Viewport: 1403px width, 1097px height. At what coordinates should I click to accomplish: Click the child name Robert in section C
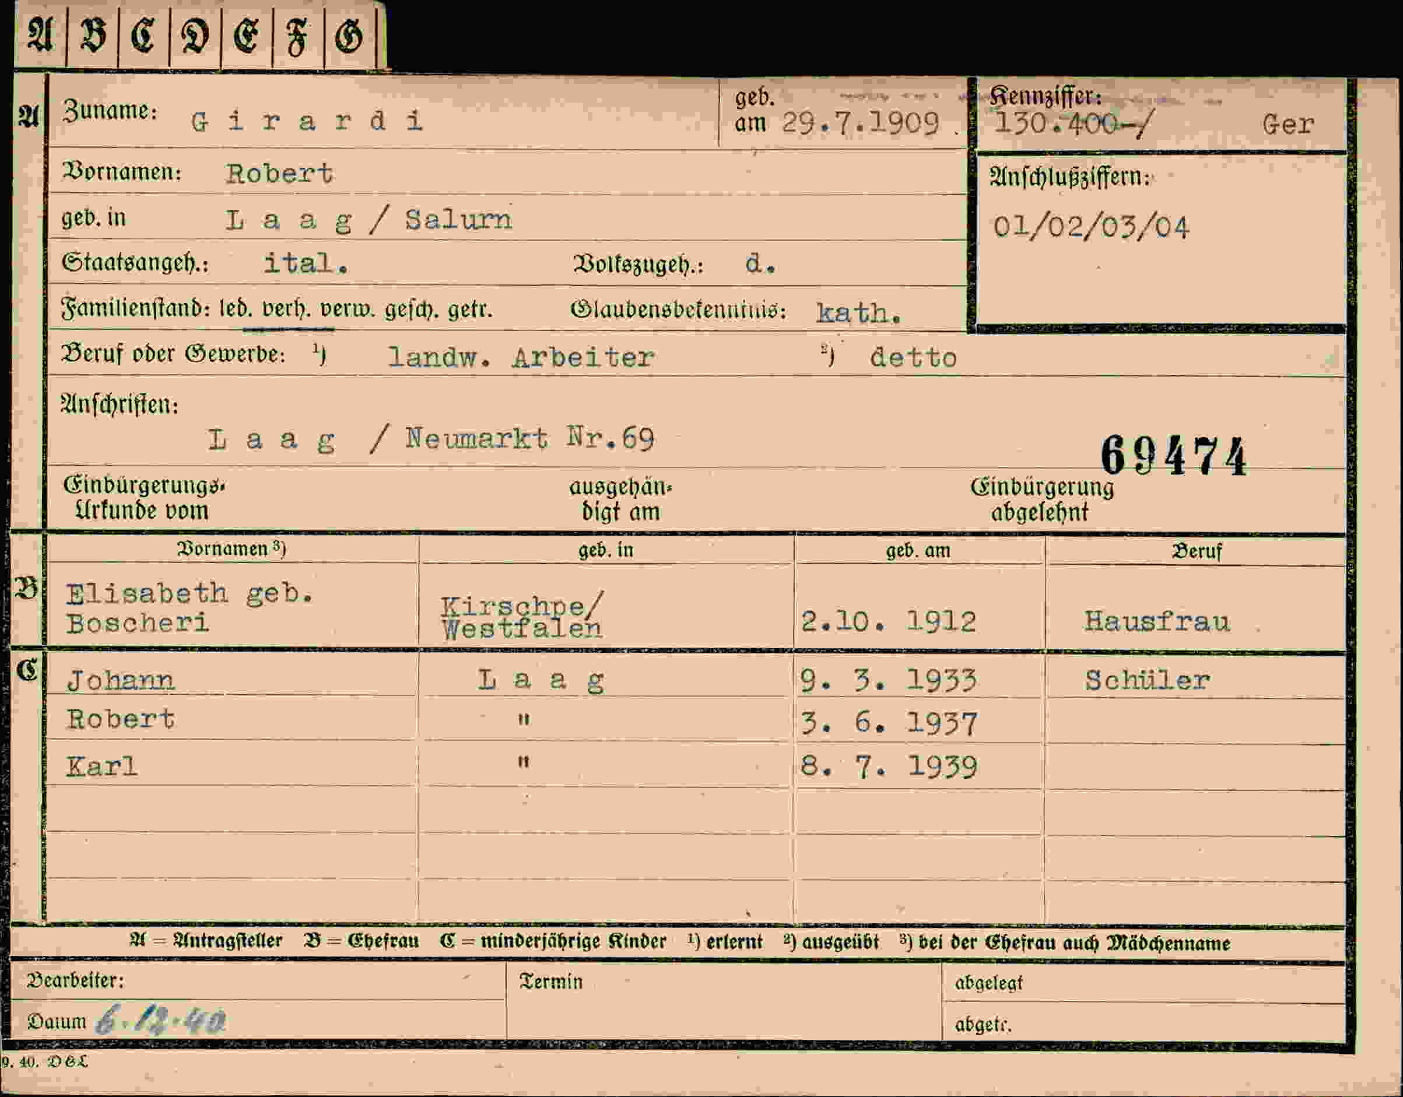point(120,719)
